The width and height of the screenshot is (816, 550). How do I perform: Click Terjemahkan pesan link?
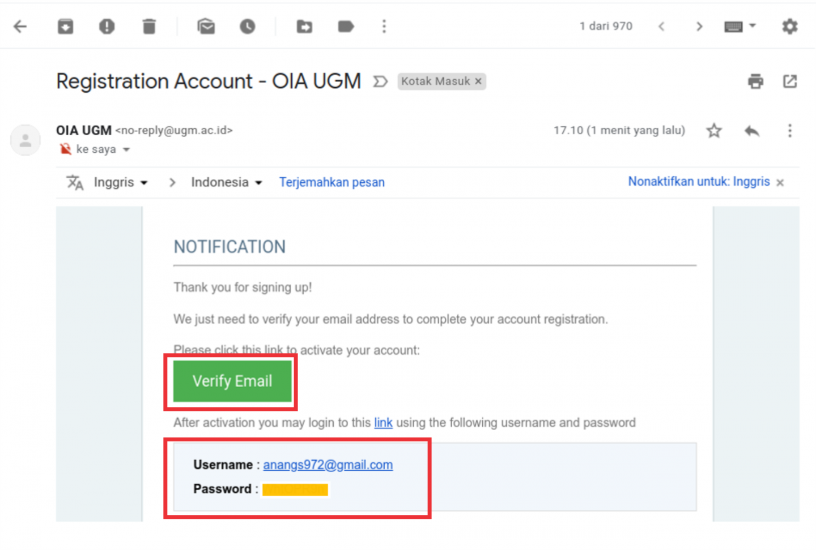(331, 182)
